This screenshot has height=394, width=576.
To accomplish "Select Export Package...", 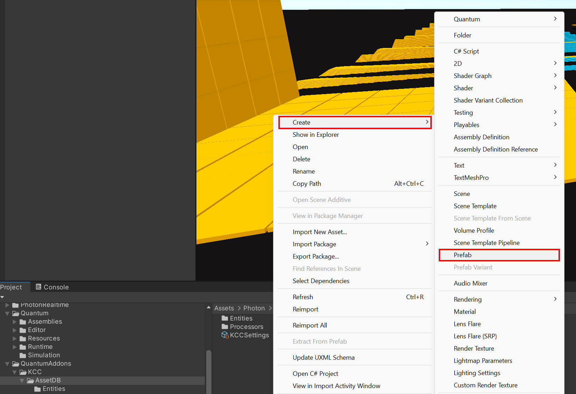I will (x=315, y=256).
